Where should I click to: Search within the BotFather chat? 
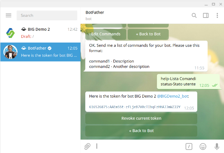pyautogui.click(x=194, y=15)
